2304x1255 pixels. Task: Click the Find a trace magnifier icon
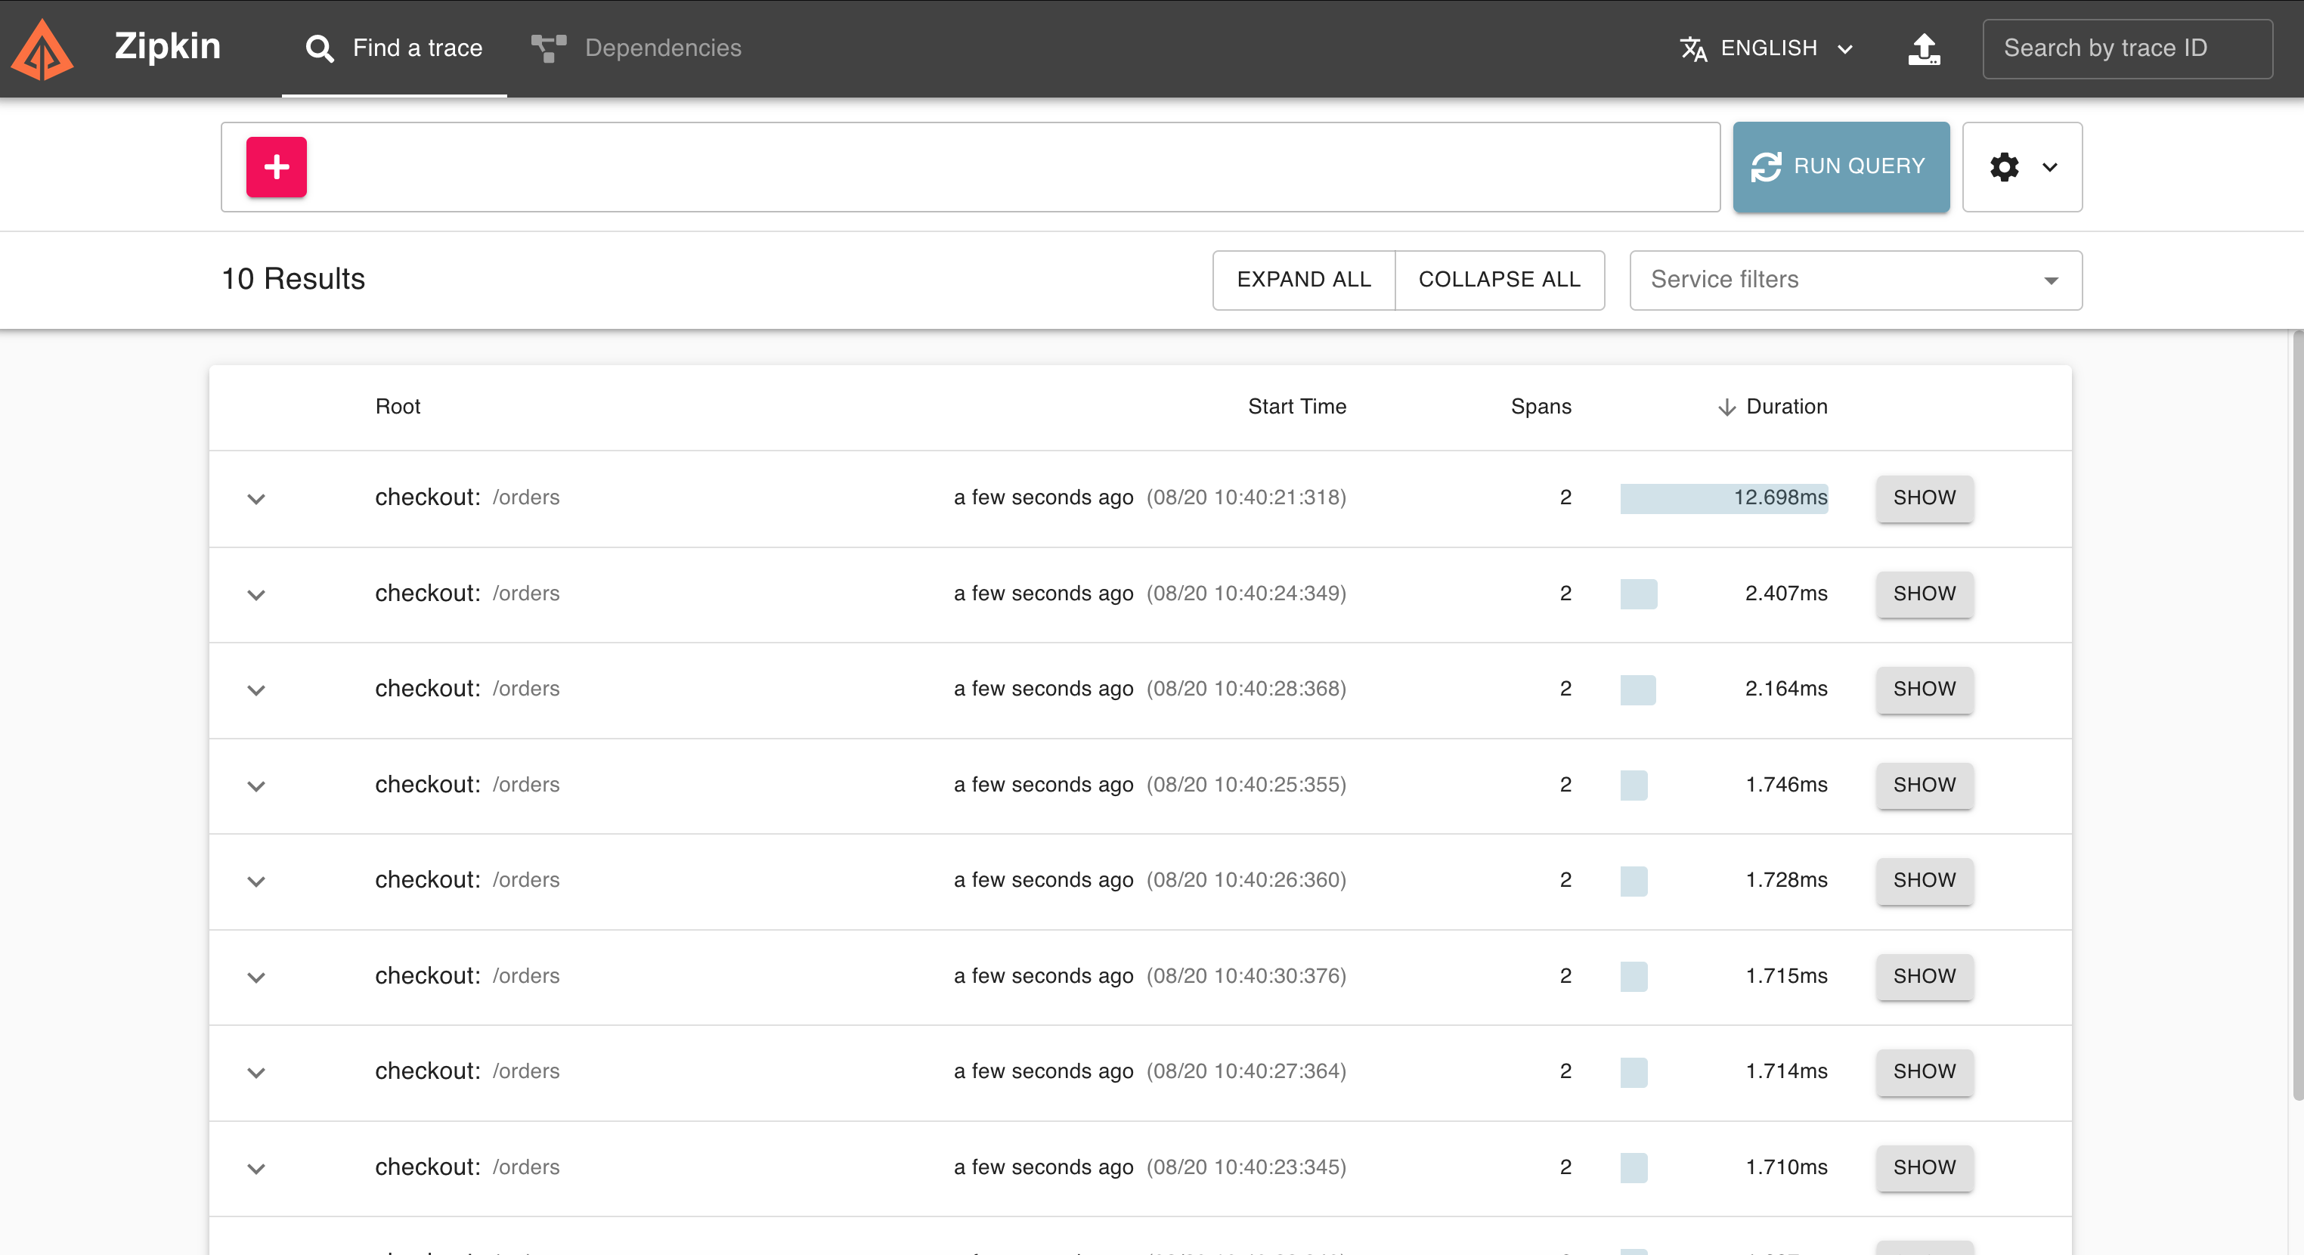point(319,48)
